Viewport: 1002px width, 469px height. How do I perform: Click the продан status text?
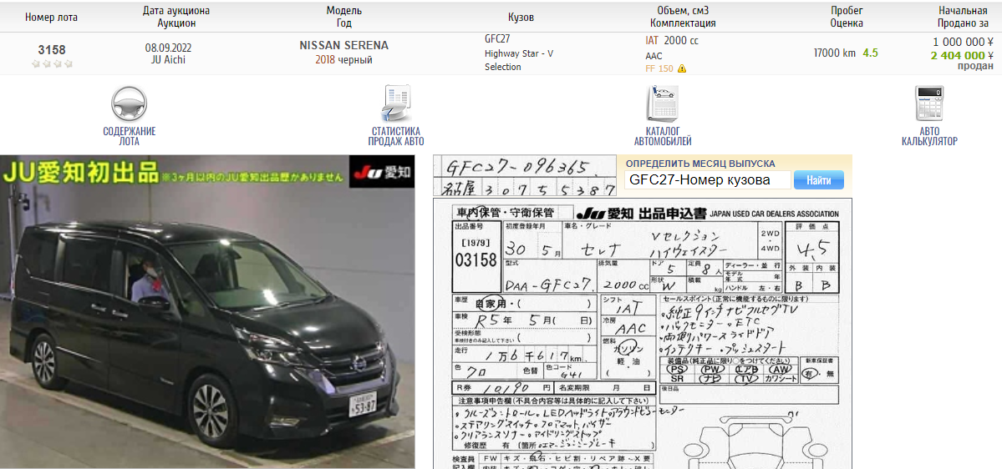[x=975, y=67]
